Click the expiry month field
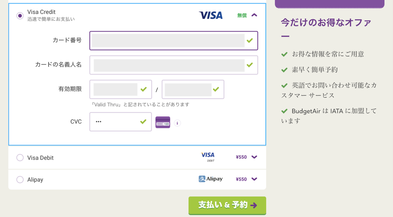Viewport: 393px width, 217px height. [115, 89]
